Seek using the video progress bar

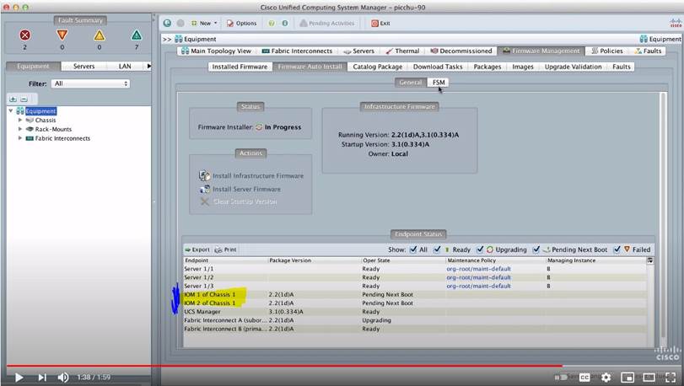coord(337,366)
